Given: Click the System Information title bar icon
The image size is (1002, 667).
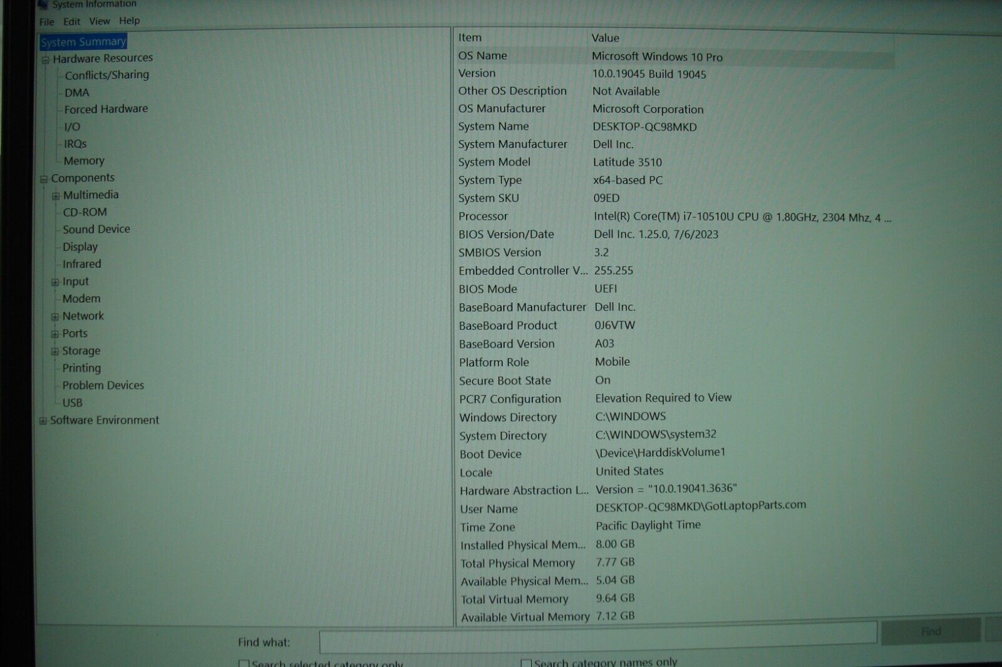Looking at the screenshot, I should (x=43, y=4).
